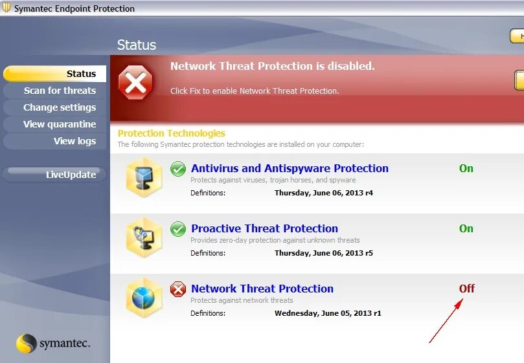Open the Status page in sidebar
This screenshot has width=524, height=363.
tap(55, 74)
